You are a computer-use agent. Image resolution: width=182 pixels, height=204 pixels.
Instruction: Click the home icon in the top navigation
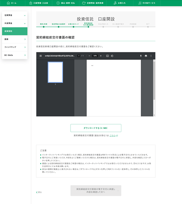[x=8, y=3]
